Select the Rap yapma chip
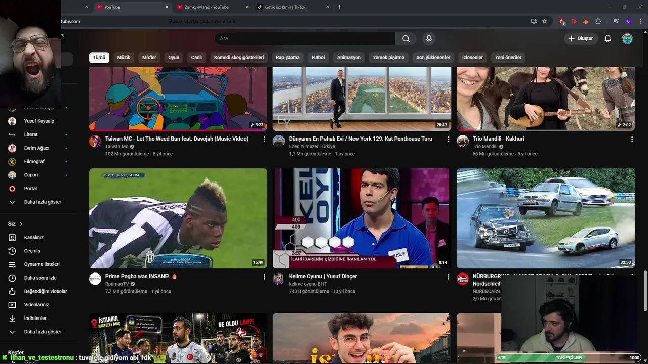648x364 pixels. (x=288, y=57)
